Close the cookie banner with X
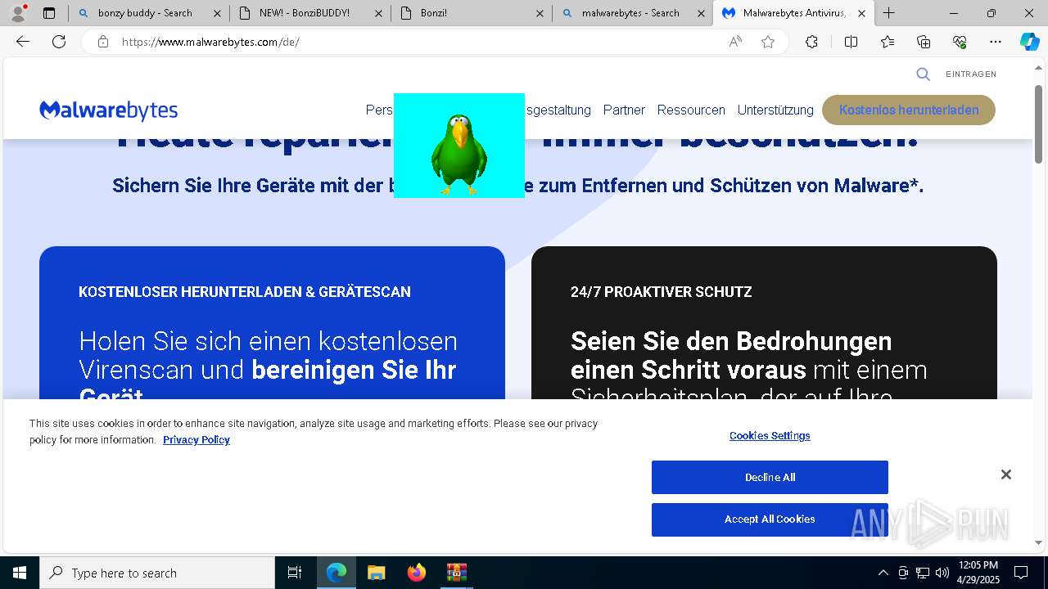The image size is (1048, 589). pos(1006,474)
